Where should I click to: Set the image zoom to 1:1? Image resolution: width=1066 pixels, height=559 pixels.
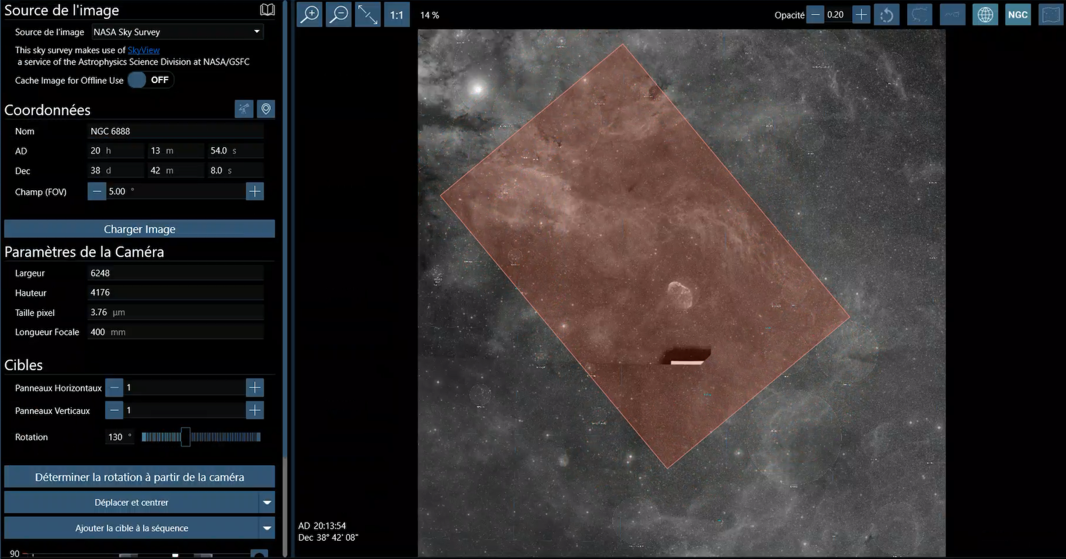pos(397,15)
